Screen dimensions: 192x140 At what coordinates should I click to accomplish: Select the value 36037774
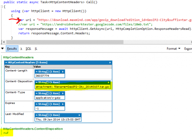point(42,76)
